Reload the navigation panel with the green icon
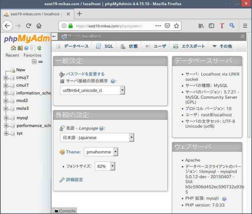 [39, 48]
